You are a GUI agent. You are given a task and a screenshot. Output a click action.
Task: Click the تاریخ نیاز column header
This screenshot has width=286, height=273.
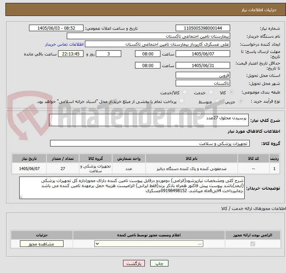pyautogui.click(x=29, y=158)
